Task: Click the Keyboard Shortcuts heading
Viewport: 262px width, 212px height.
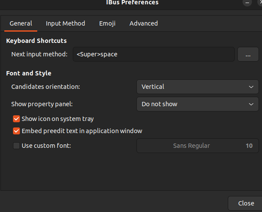Action: point(36,41)
